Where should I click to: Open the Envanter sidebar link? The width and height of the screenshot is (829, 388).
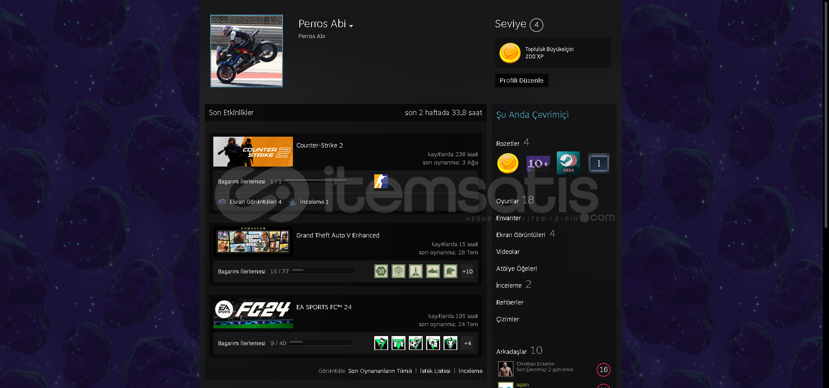(508, 218)
